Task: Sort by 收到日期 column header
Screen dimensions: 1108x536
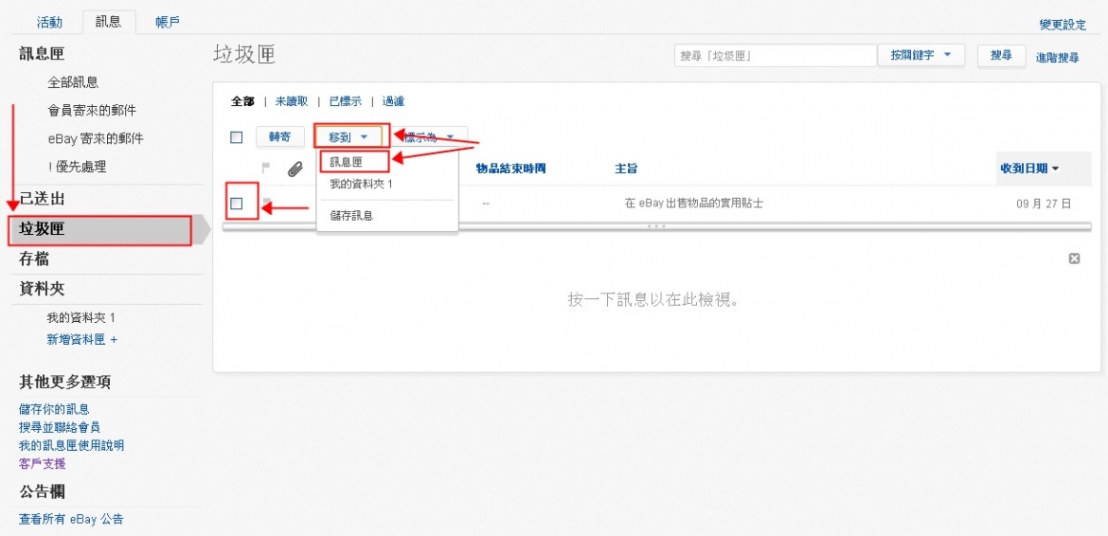Action: pyautogui.click(x=1029, y=169)
